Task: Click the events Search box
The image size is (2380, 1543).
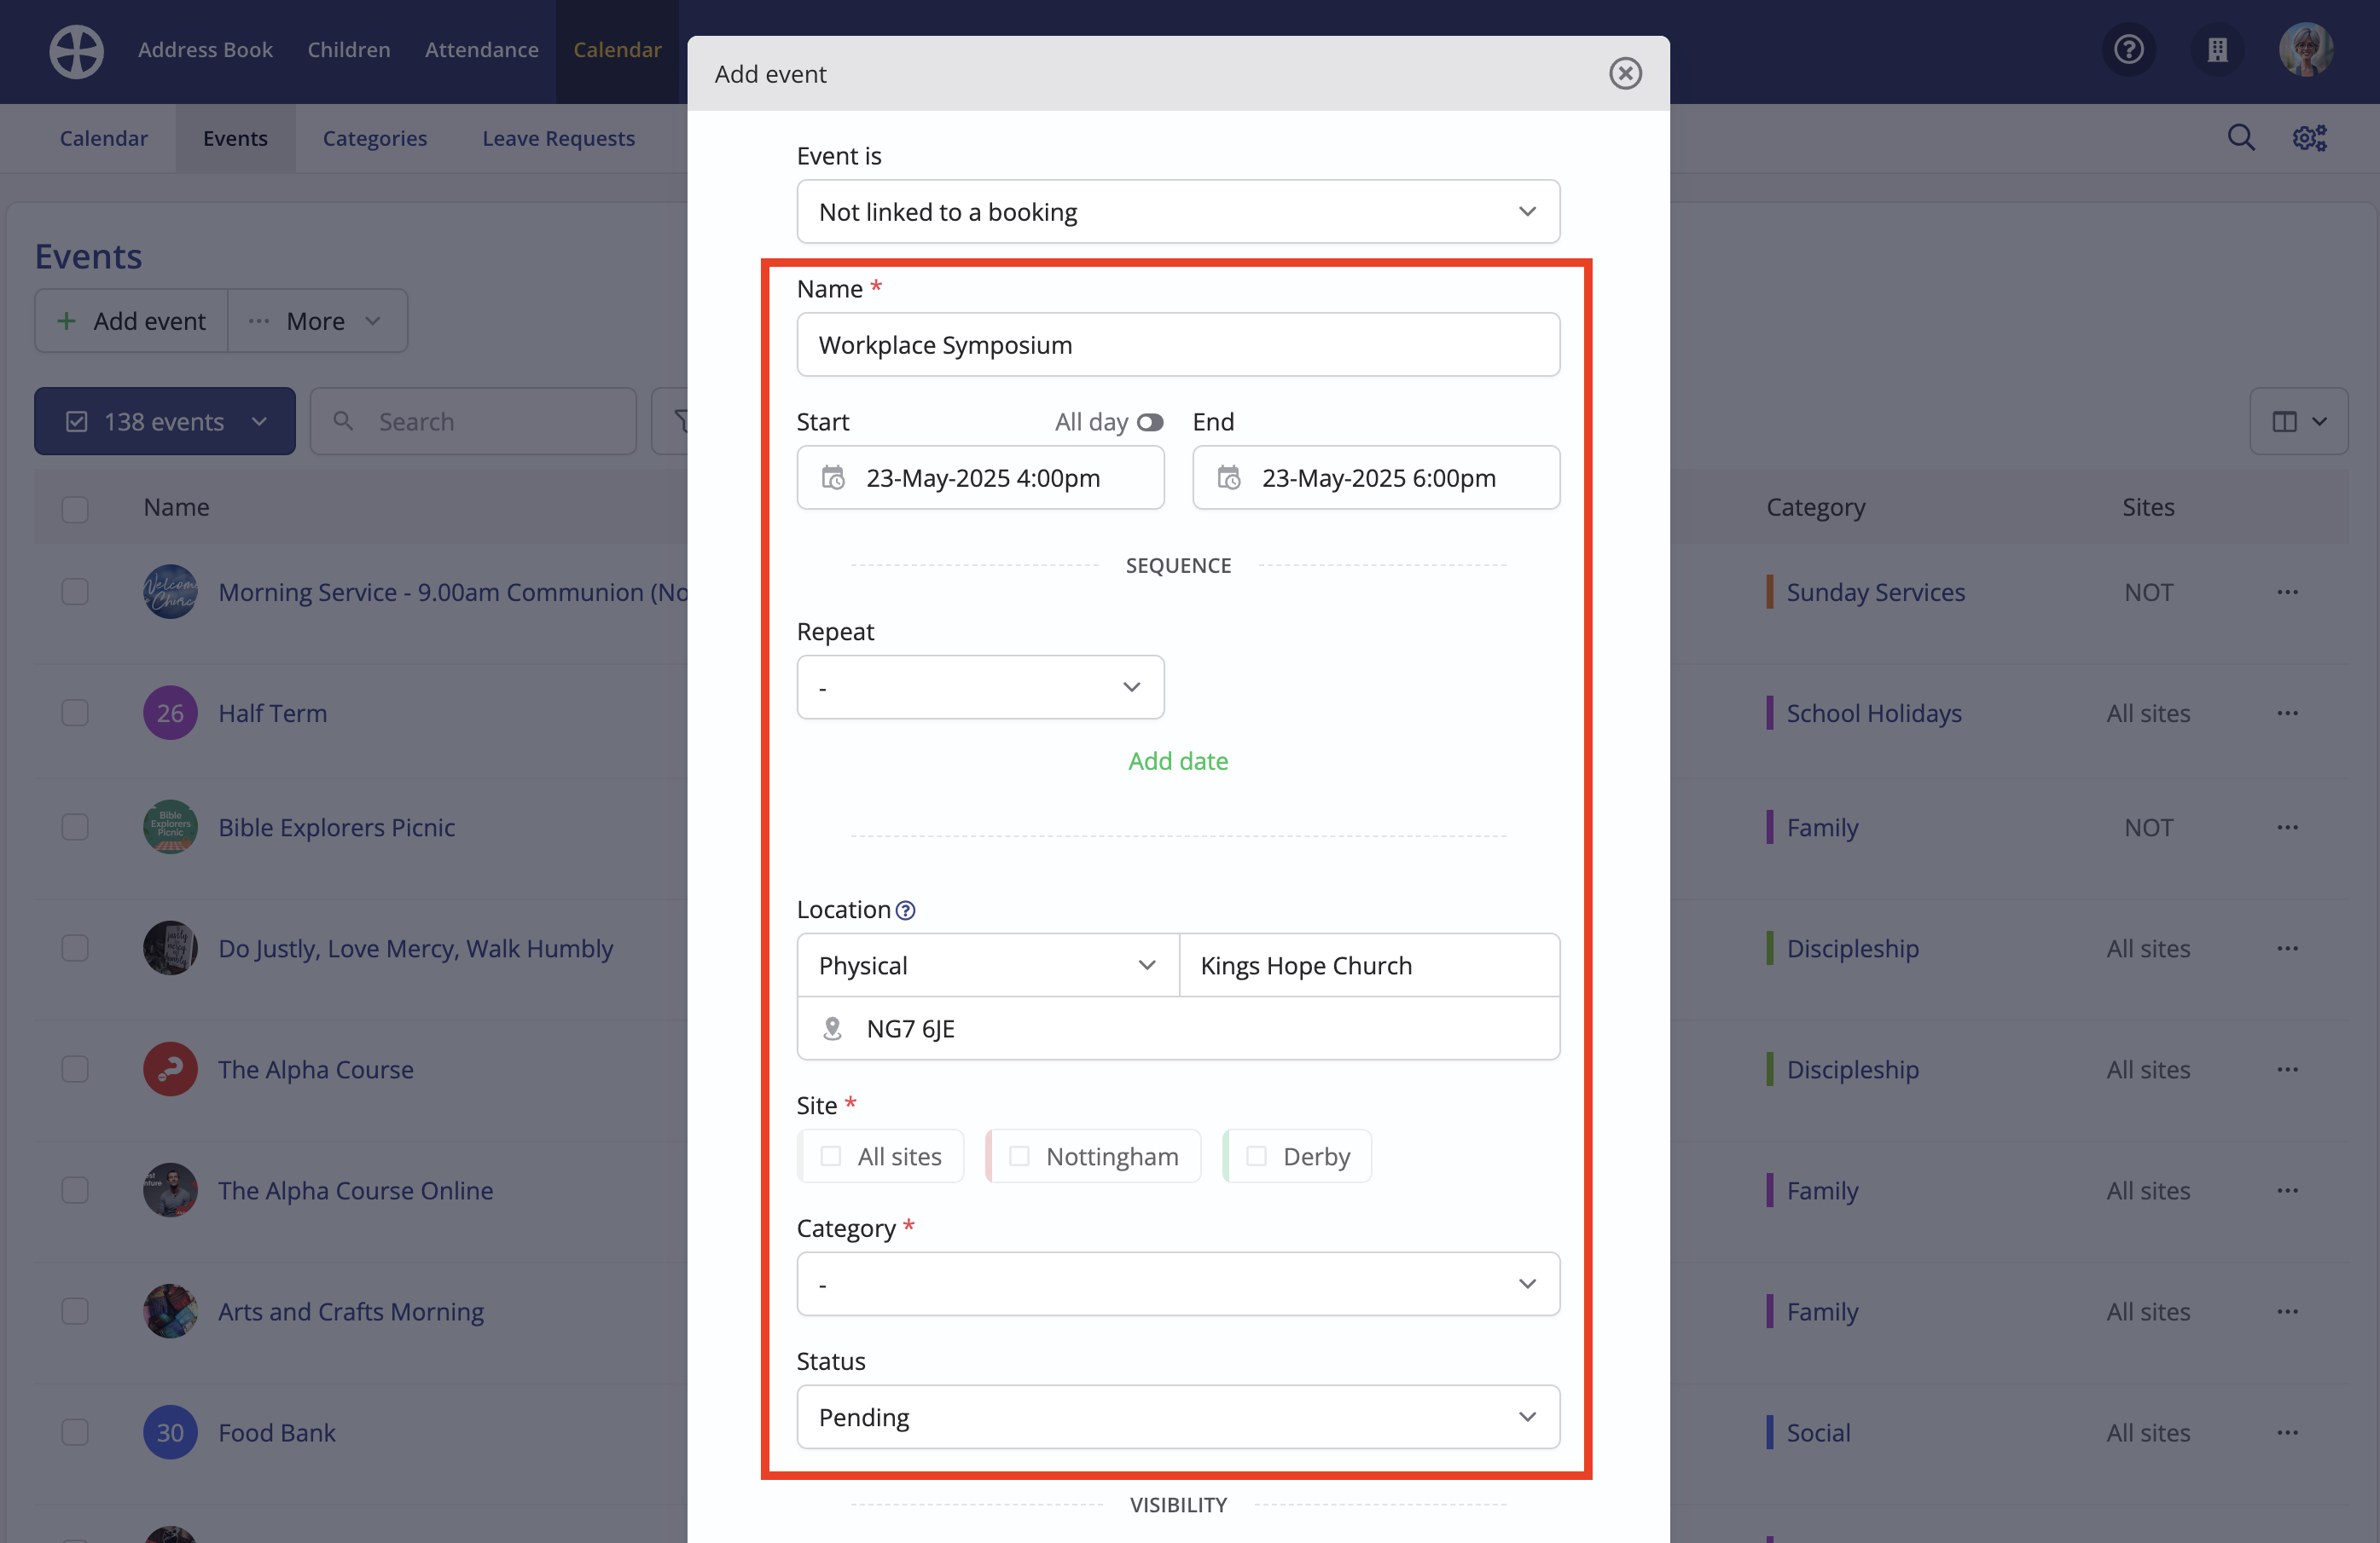Action: (473, 422)
